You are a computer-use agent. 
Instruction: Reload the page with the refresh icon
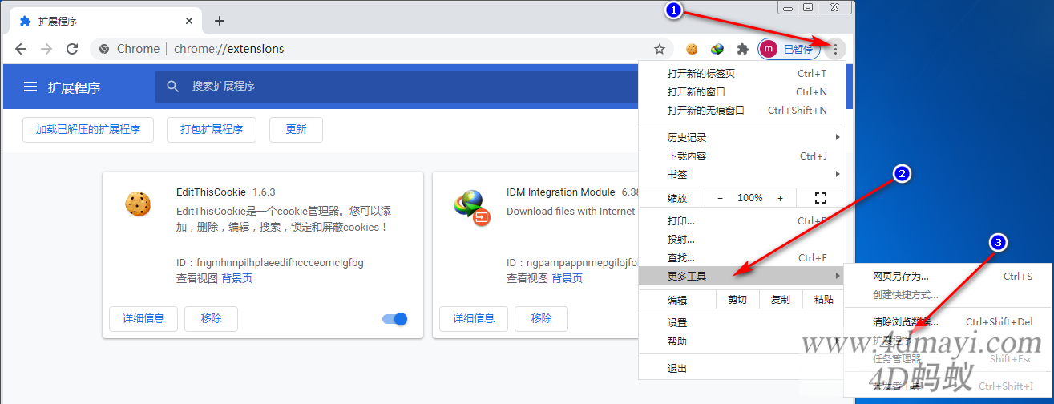72,49
